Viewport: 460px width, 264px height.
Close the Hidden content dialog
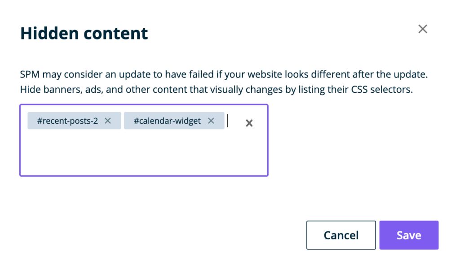pos(422,29)
